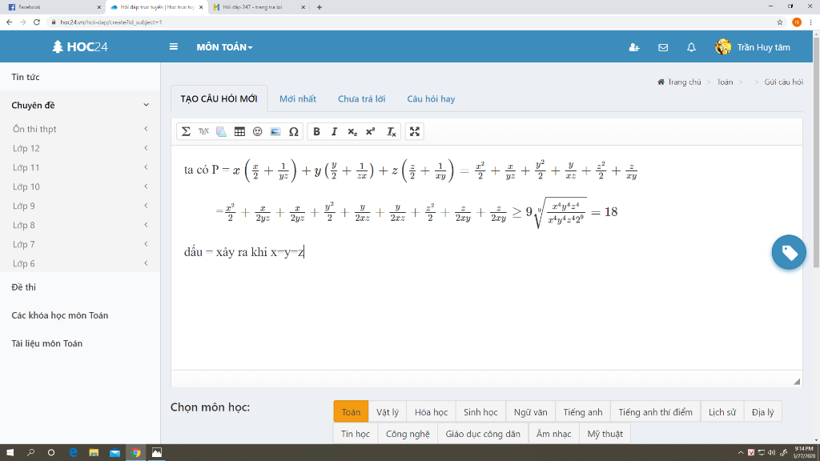Click the user avatar of Trần Huy tâm

[723, 47]
